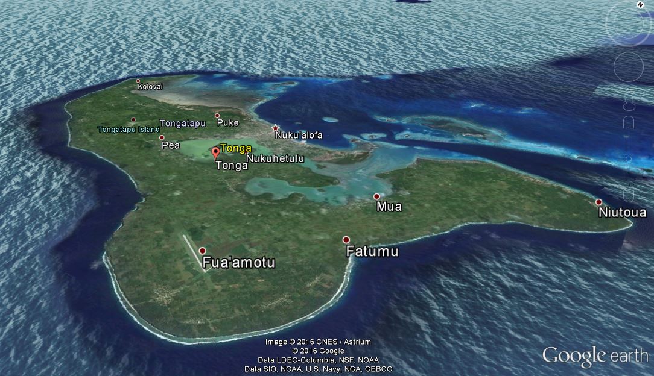Click the Nuku'alofa star placemark icon
Viewport: 654px width, 376px height.
[275, 128]
